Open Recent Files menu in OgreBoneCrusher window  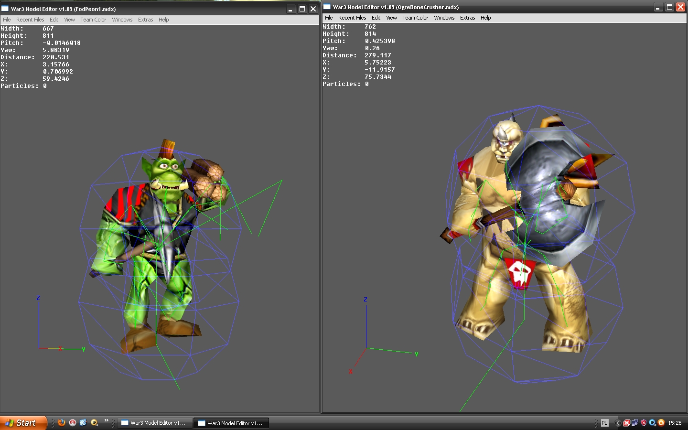pyautogui.click(x=352, y=18)
